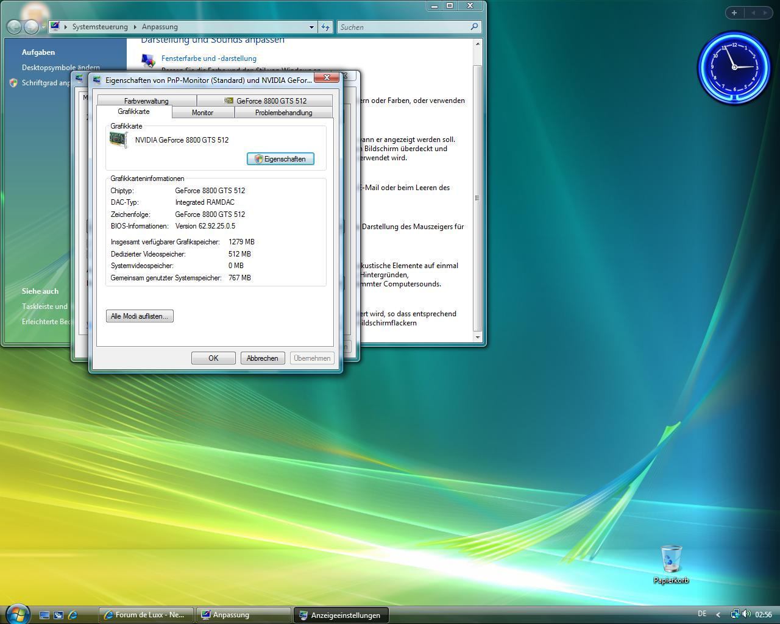Viewport: 780px width, 624px height.
Task: Click the NVIDIA GeForce 8800 GTS 512 name
Action: pos(182,140)
